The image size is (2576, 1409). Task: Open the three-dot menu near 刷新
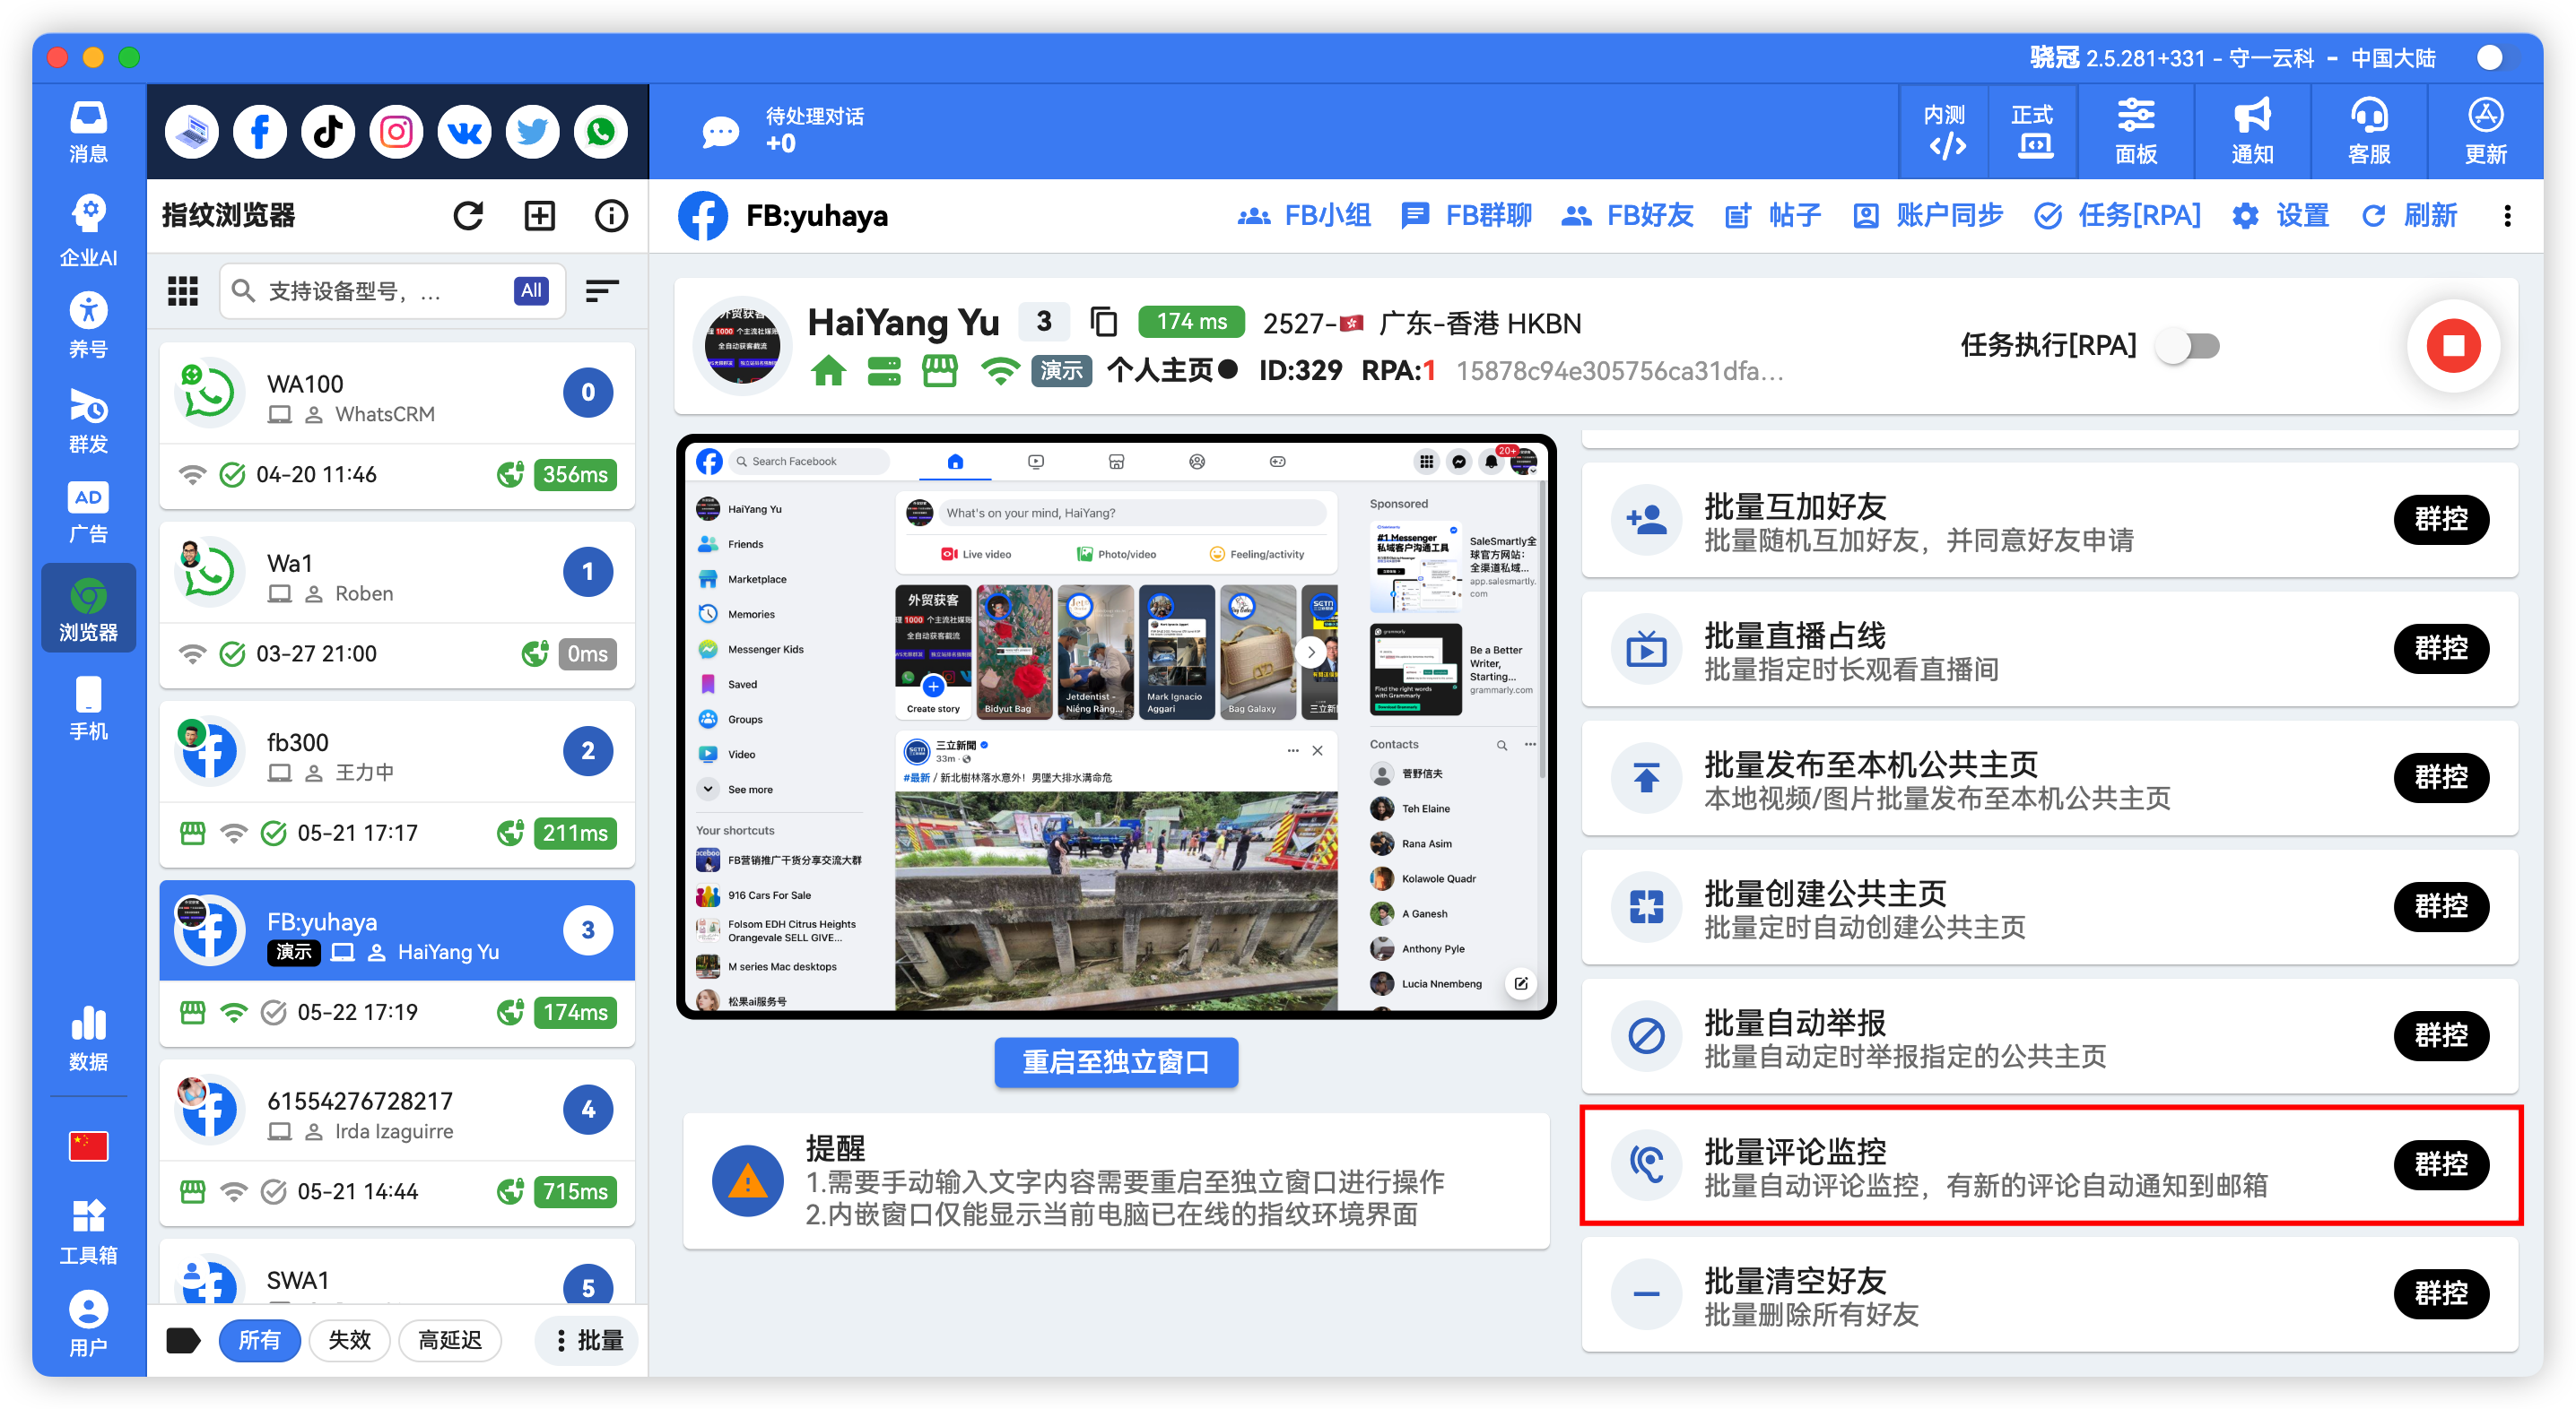(2507, 216)
